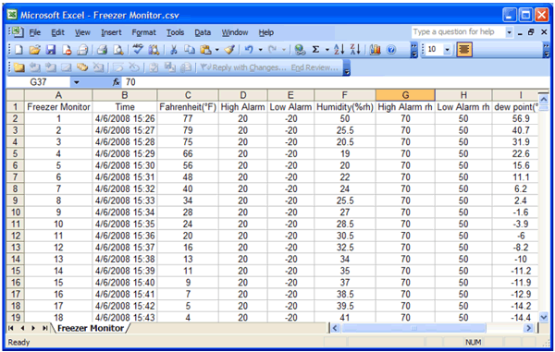Screen dimensions: 555x352
Task: Activate the Format Painter brush
Action: tap(229, 50)
